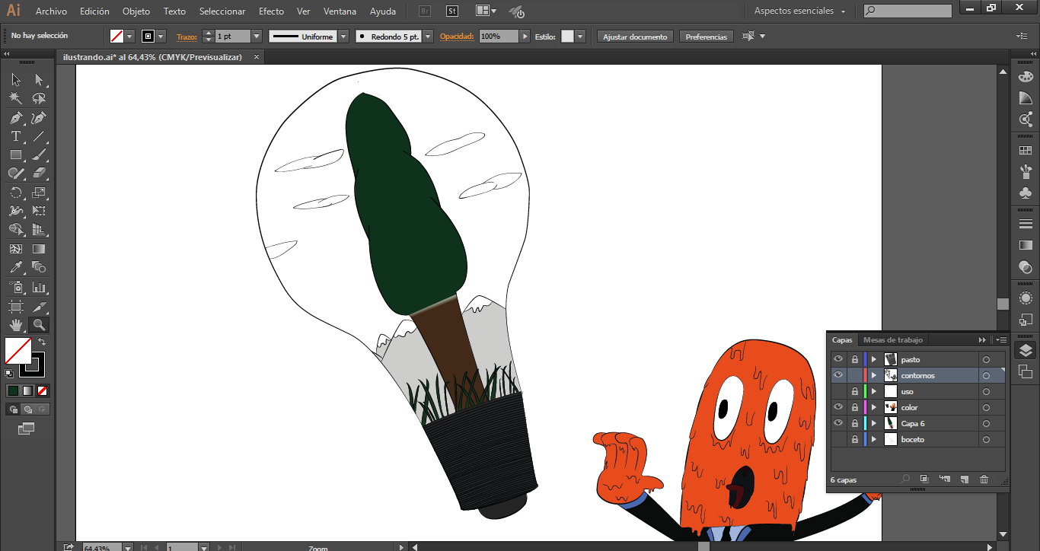Switch to Mesas de trabajo tab
Image resolution: width=1040 pixels, height=551 pixels.
tap(892, 339)
